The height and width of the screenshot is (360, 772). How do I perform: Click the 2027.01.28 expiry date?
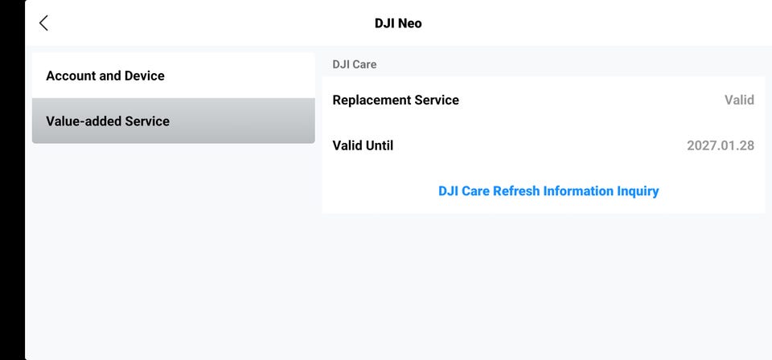pyautogui.click(x=721, y=145)
